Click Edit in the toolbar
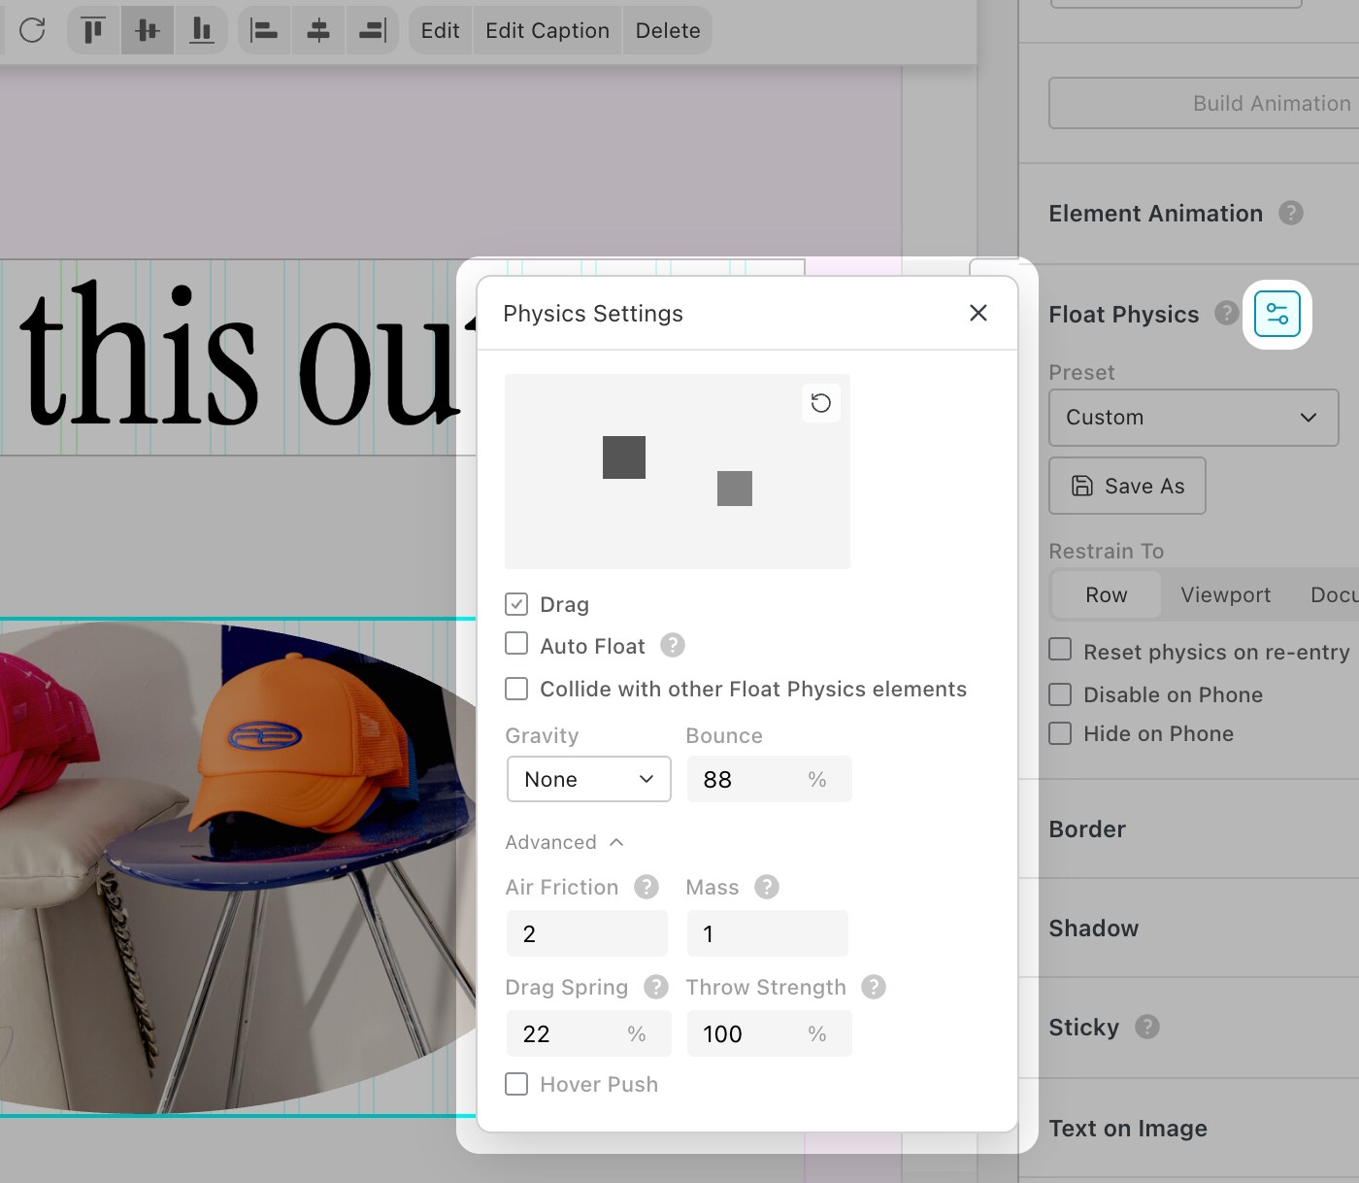The image size is (1359, 1183). point(440,30)
